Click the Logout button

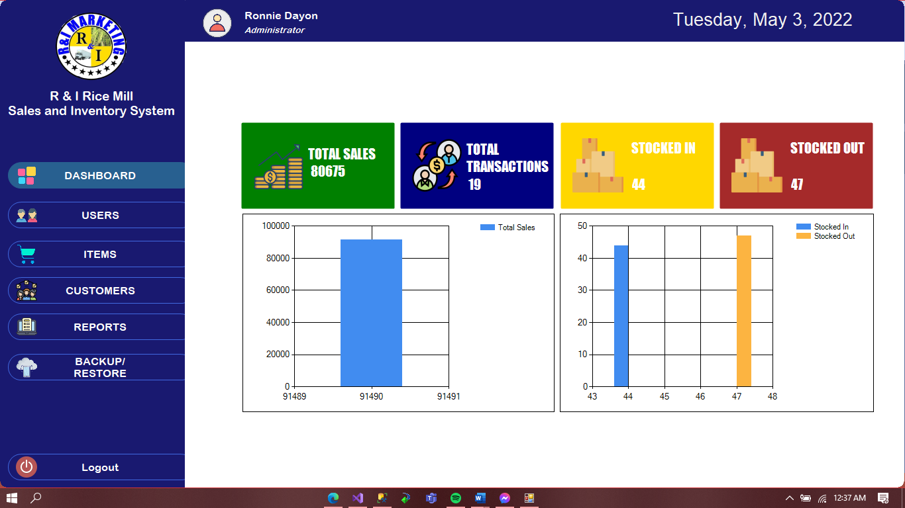96,467
